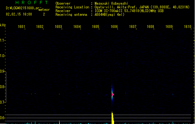Click the 'Observer' field label

pyautogui.click(x=63, y=3)
